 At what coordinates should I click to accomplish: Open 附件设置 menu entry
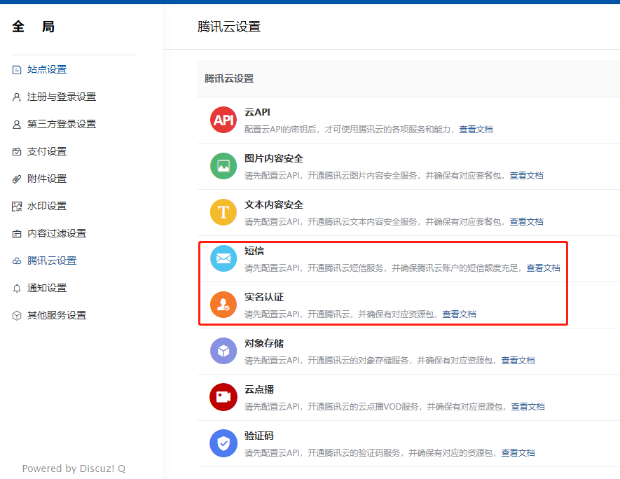point(47,179)
